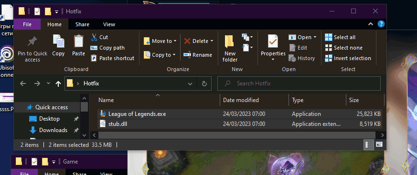The height and width of the screenshot is (175, 417).
Task: Navigate back in Hotfix window
Action: (x=23, y=83)
